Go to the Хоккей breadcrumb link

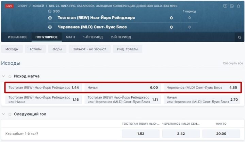click(x=38, y=6)
